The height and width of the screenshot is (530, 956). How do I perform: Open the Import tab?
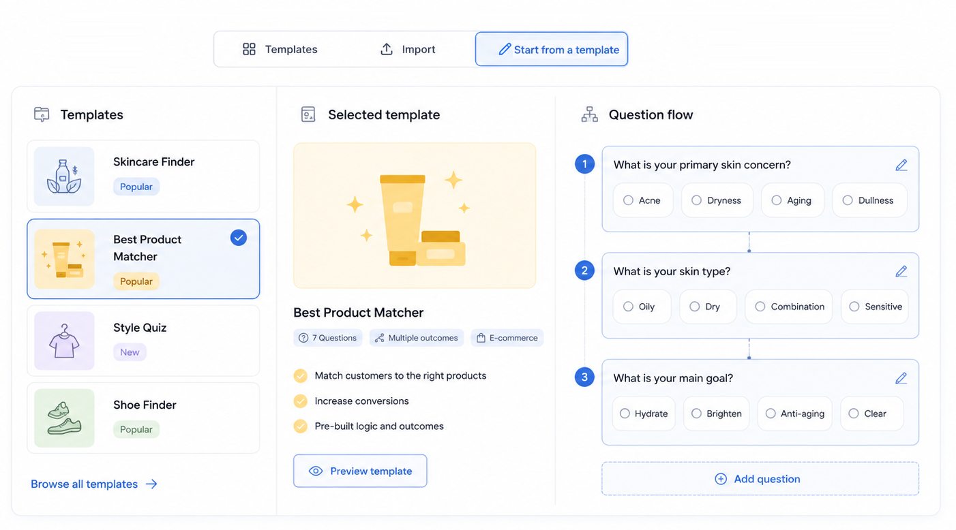pos(408,49)
